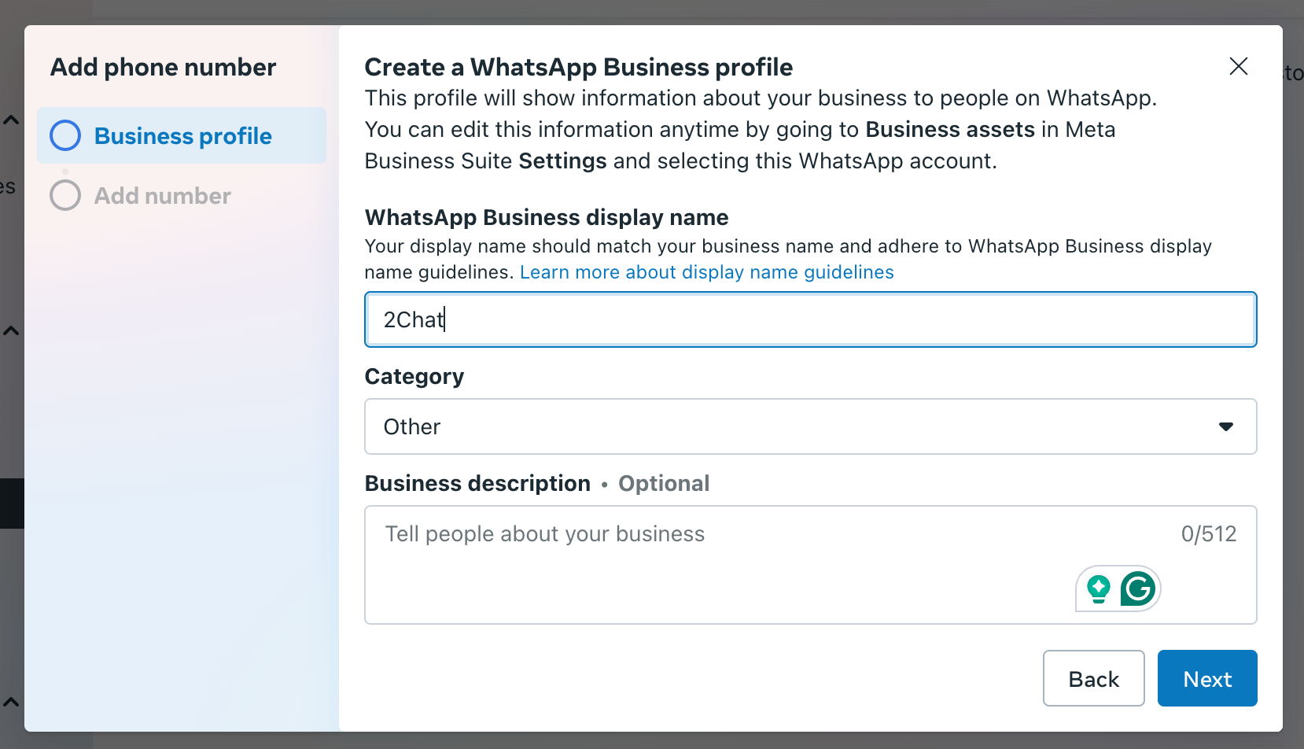Close the WhatsApp Business profile dialog
Image resolution: width=1304 pixels, height=749 pixels.
[1239, 67]
